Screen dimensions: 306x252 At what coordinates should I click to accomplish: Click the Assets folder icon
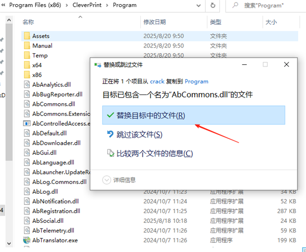point(27,36)
